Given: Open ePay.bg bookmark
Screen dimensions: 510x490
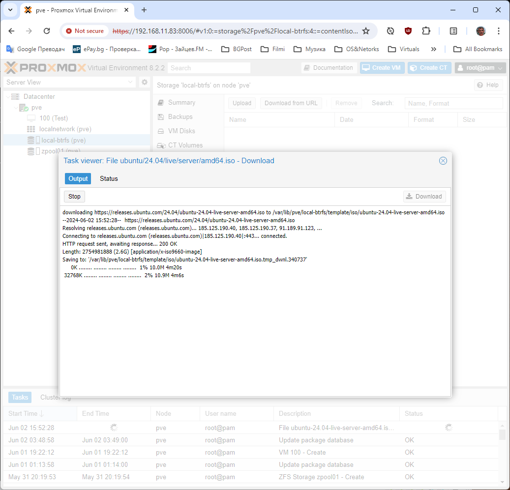Looking at the screenshot, I should 107,49.
